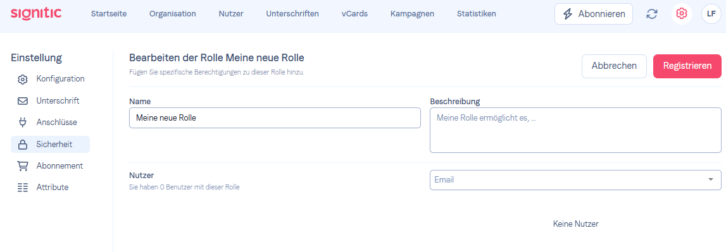Click the Unterschrift envelope icon
726x252 pixels.
[x=23, y=101]
